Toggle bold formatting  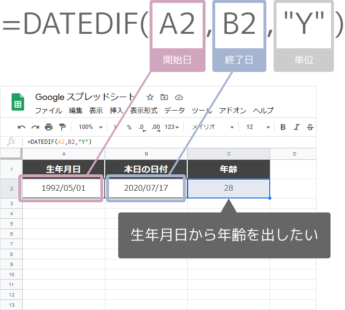pos(283,127)
